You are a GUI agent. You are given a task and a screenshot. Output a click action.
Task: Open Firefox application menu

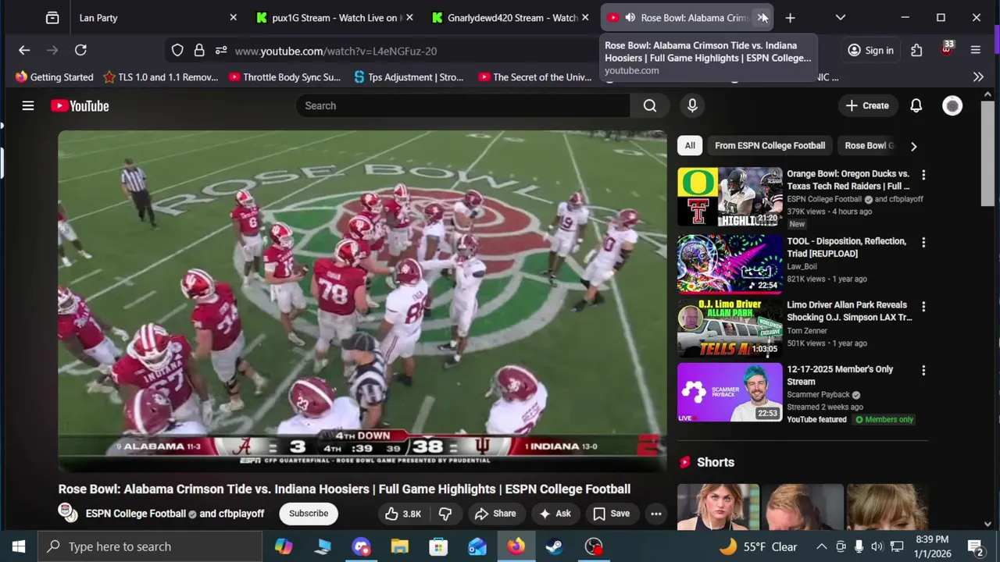point(976,51)
